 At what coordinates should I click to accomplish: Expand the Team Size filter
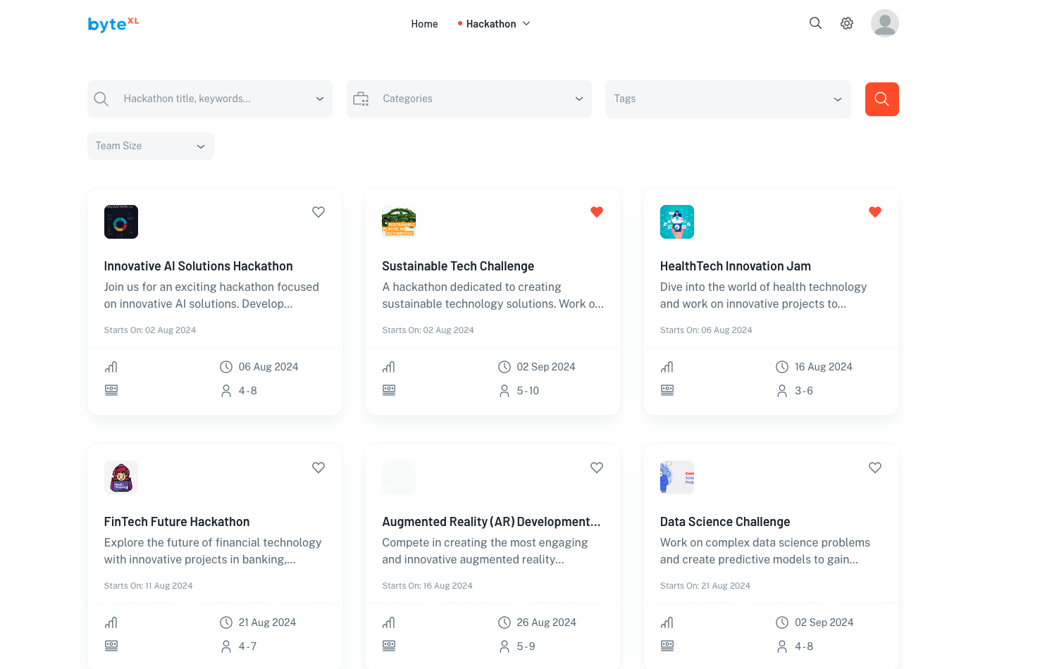tap(150, 146)
